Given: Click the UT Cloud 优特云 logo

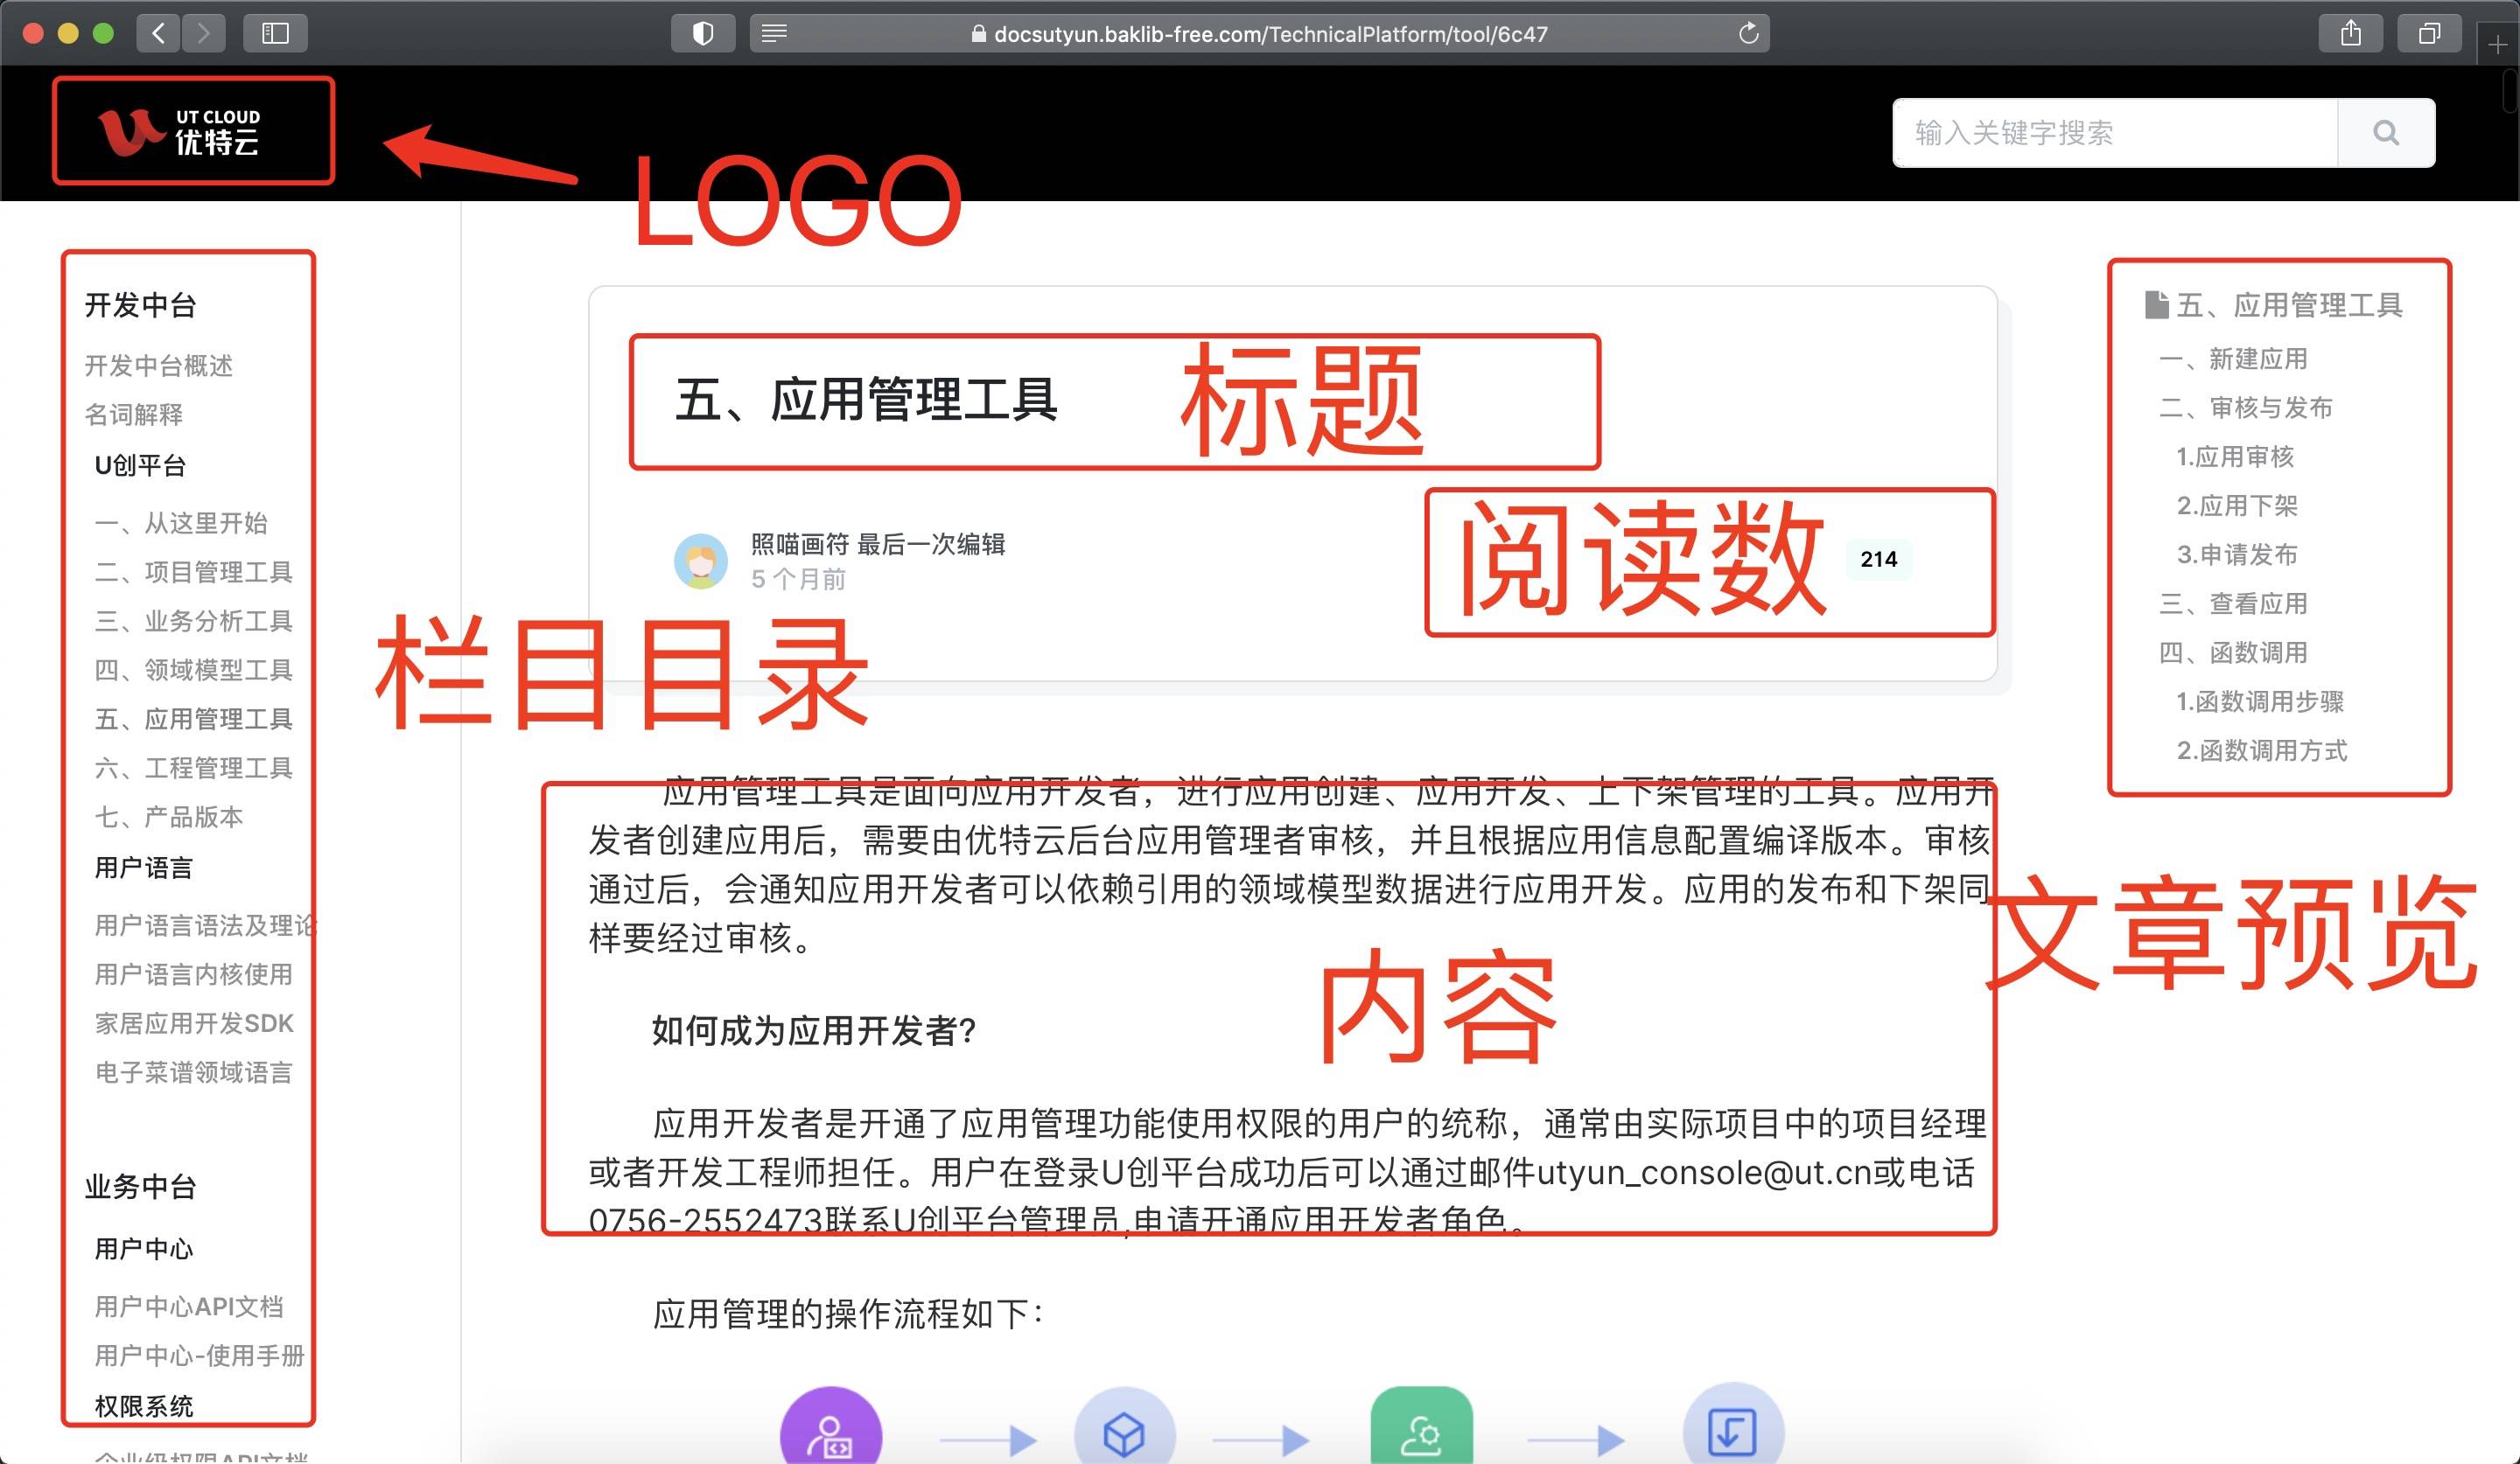Looking at the screenshot, I should pos(181,132).
